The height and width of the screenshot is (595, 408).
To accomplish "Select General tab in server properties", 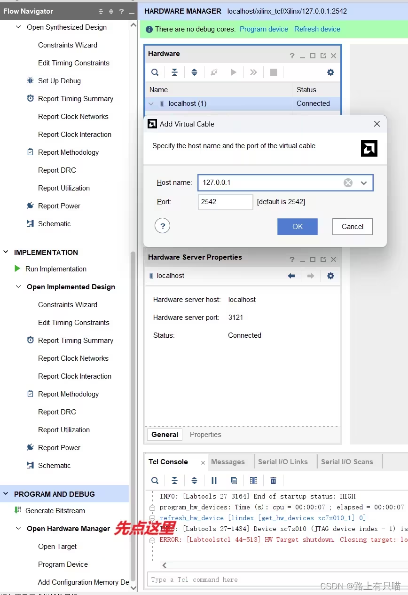I will [x=165, y=435].
